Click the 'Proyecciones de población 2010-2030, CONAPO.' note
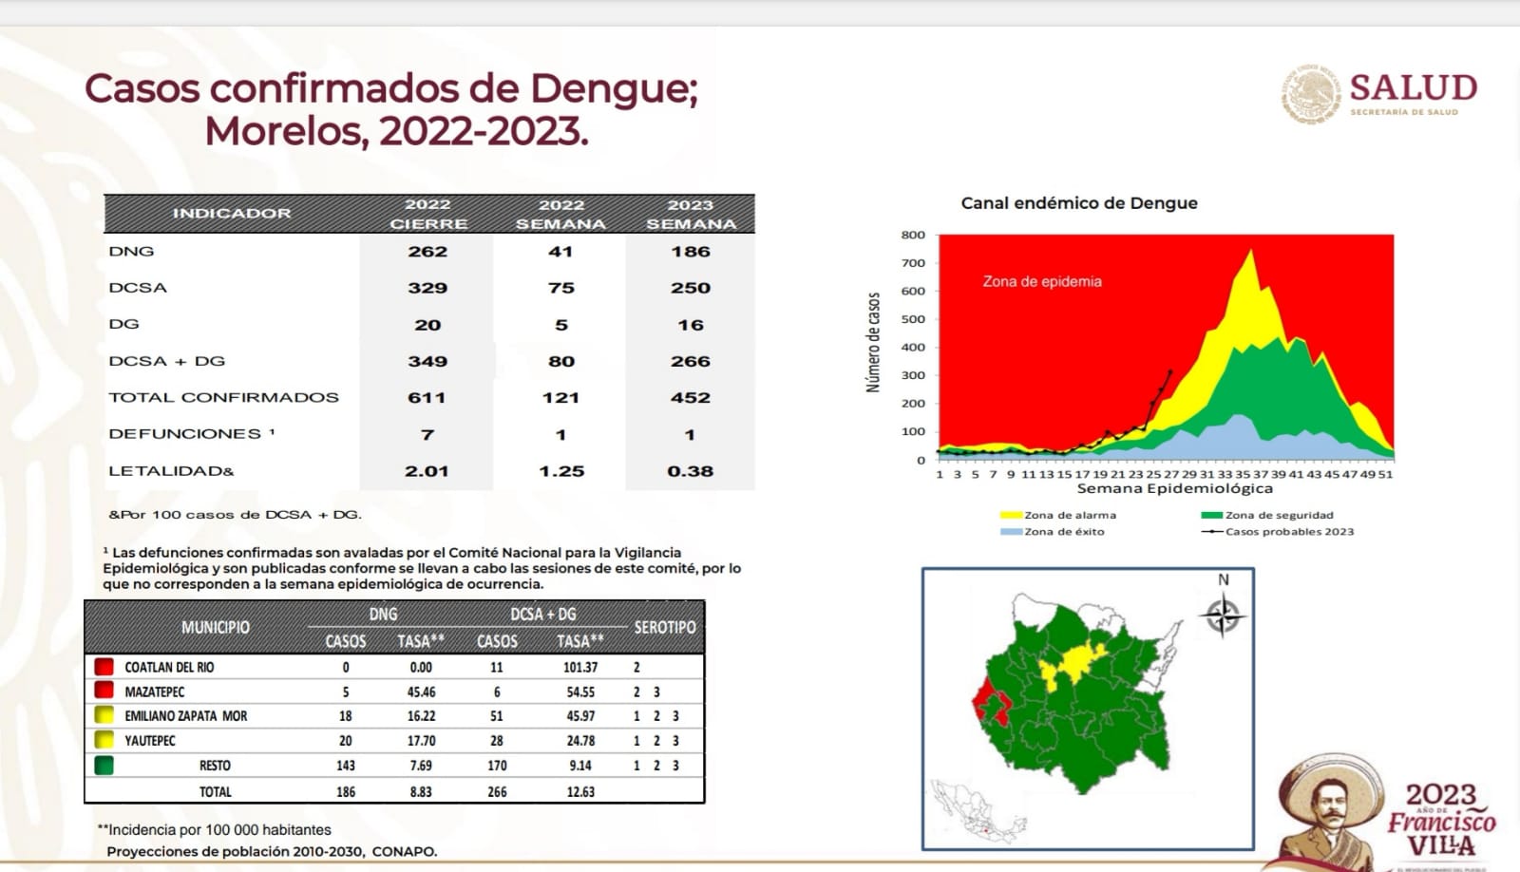 tap(272, 851)
